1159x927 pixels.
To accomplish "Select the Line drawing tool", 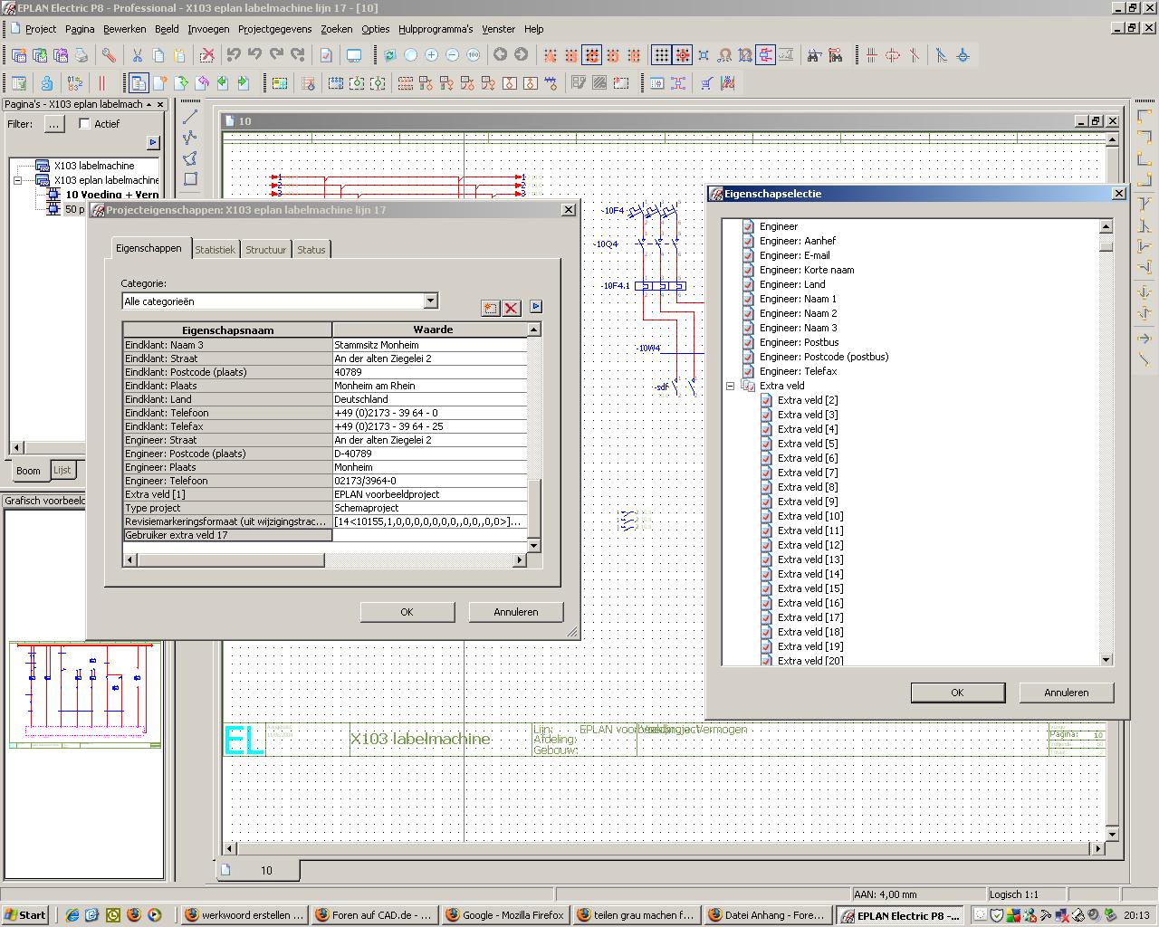I will [190, 117].
